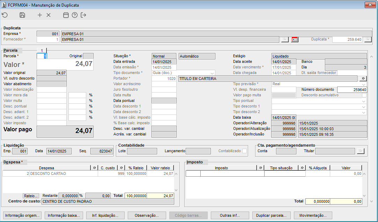The image size is (378, 222).
Task: Open the calendar toolbar icon
Action: point(66,15)
